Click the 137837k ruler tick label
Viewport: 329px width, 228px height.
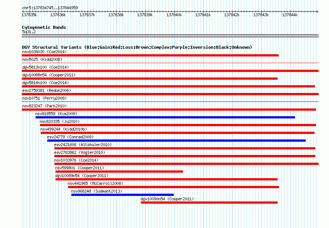click(87, 15)
